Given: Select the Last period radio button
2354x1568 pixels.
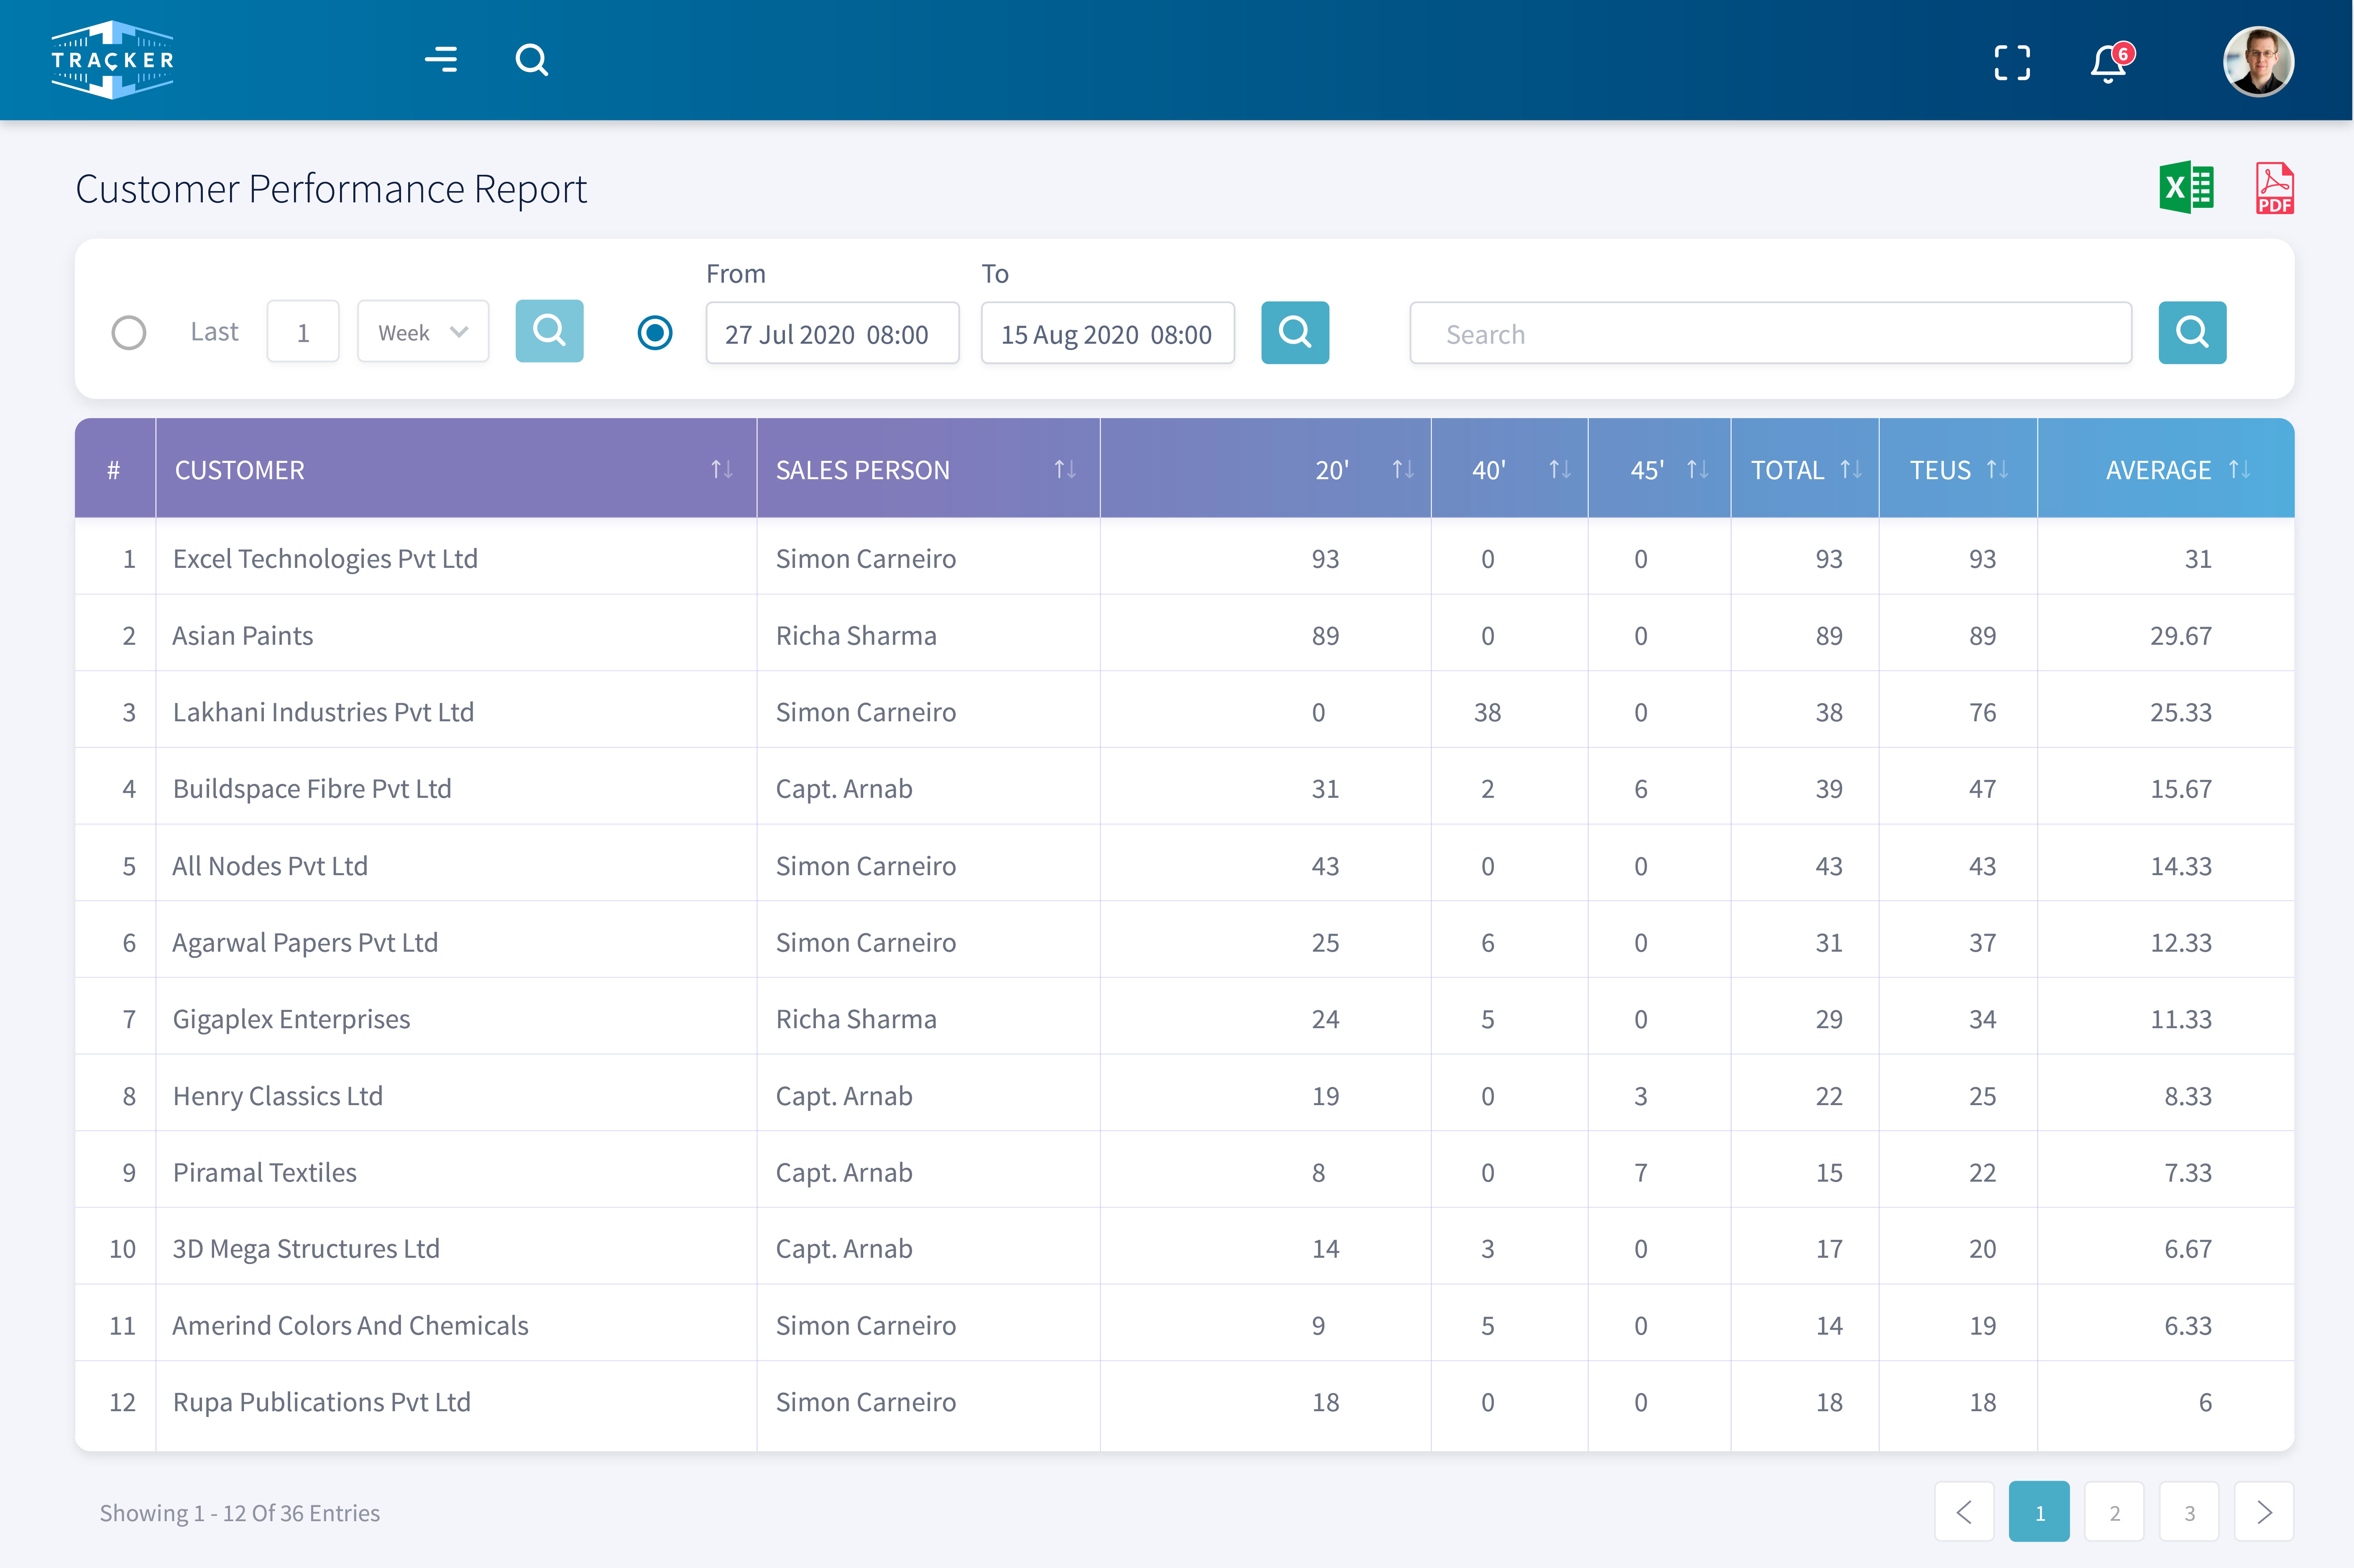Looking at the screenshot, I should (x=129, y=333).
